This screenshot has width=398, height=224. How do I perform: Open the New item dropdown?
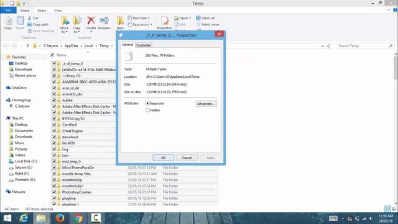click(139, 18)
